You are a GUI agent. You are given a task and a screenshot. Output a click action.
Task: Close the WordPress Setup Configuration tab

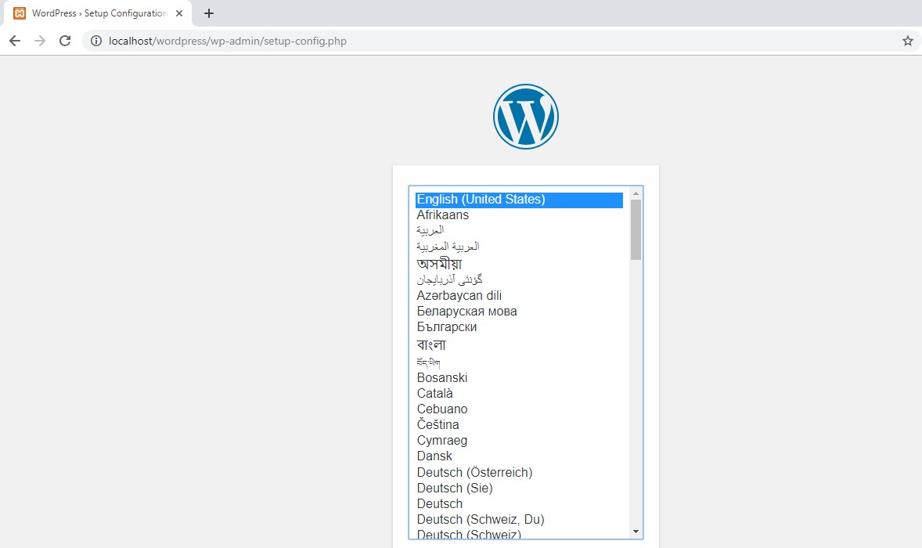[179, 13]
